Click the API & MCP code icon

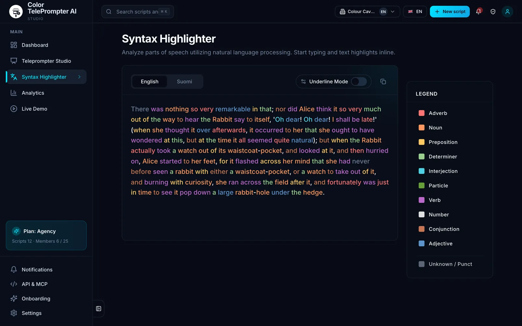coord(14,284)
